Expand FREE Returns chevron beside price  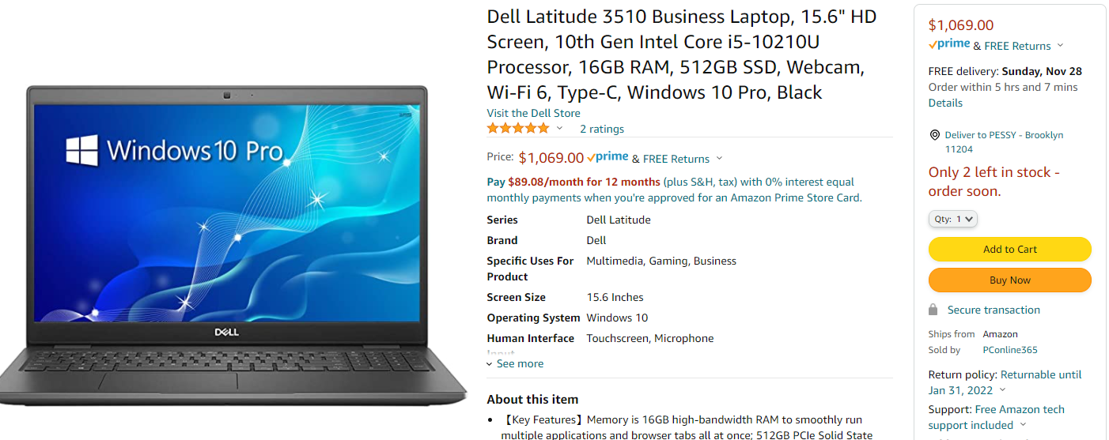[x=719, y=159]
